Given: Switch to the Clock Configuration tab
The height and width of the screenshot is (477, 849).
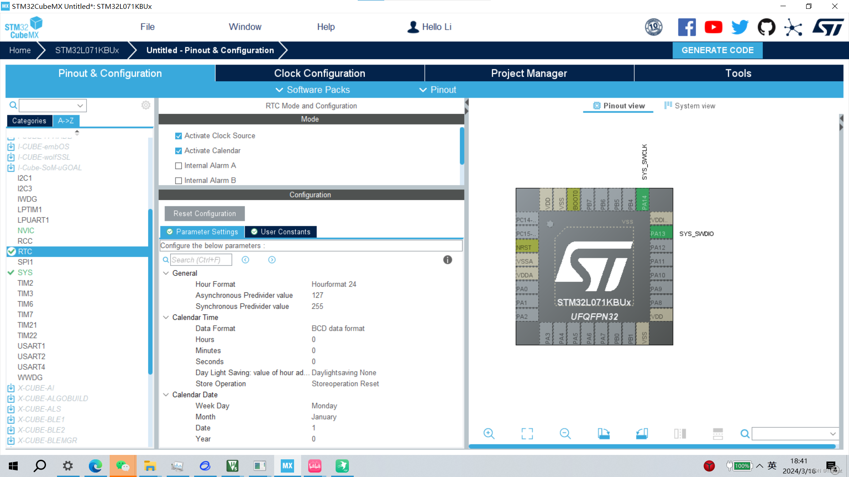Looking at the screenshot, I should click(x=320, y=73).
